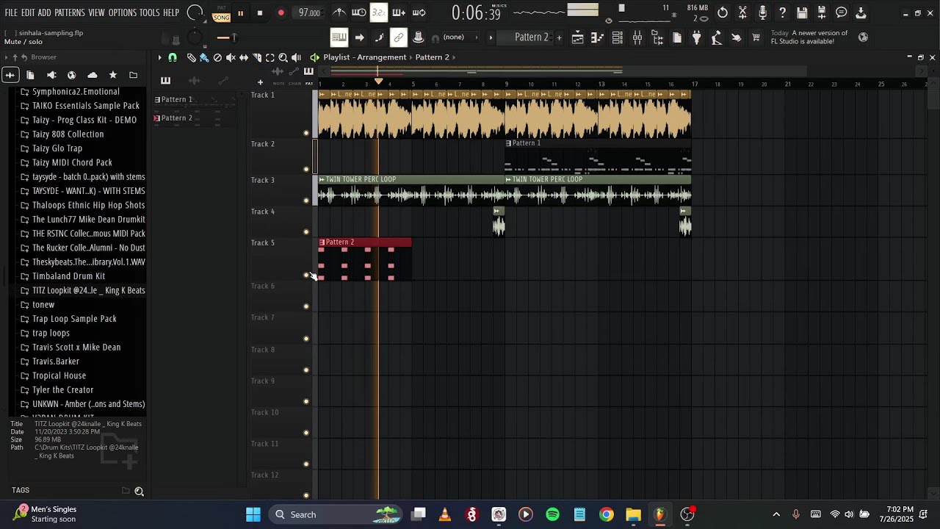Toggle the recording countdown 3-2-1 button
This screenshot has width=940, height=529.
(x=379, y=12)
